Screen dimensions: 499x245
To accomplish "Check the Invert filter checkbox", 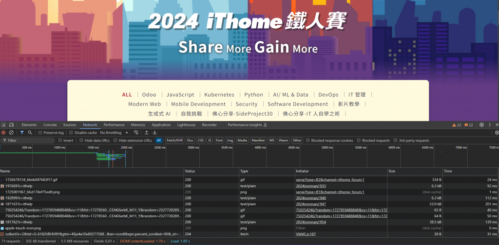I will point(60,140).
